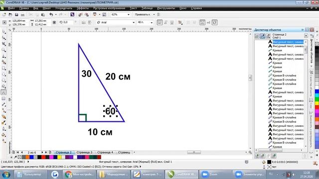Image resolution: width=319 pixels, height=179 pixels.
Task: Toggle Underline text formatting
Action: coord(172,22)
